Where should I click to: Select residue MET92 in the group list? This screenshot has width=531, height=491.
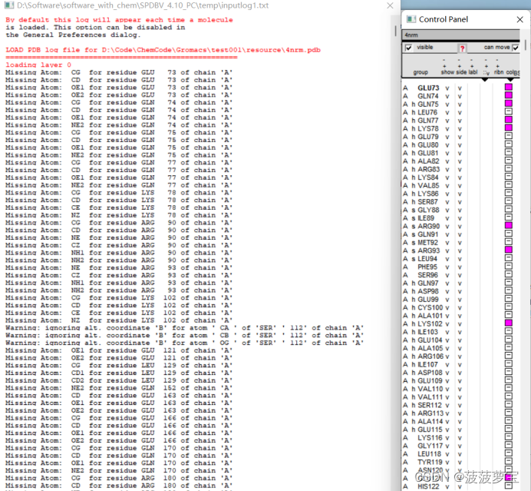(x=427, y=243)
